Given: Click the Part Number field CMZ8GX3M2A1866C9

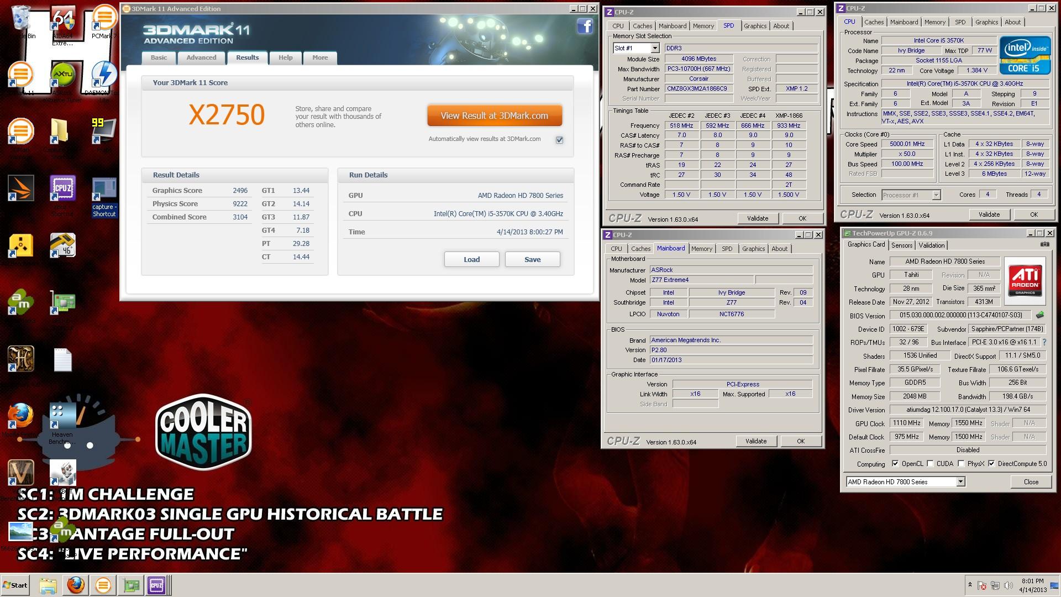Looking at the screenshot, I should click(698, 88).
